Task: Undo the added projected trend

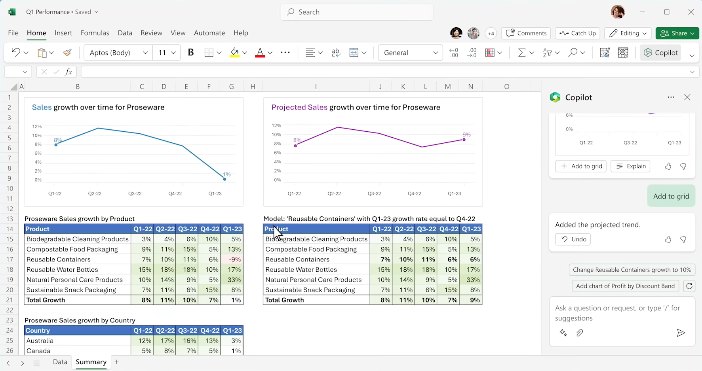Action: 573,239
